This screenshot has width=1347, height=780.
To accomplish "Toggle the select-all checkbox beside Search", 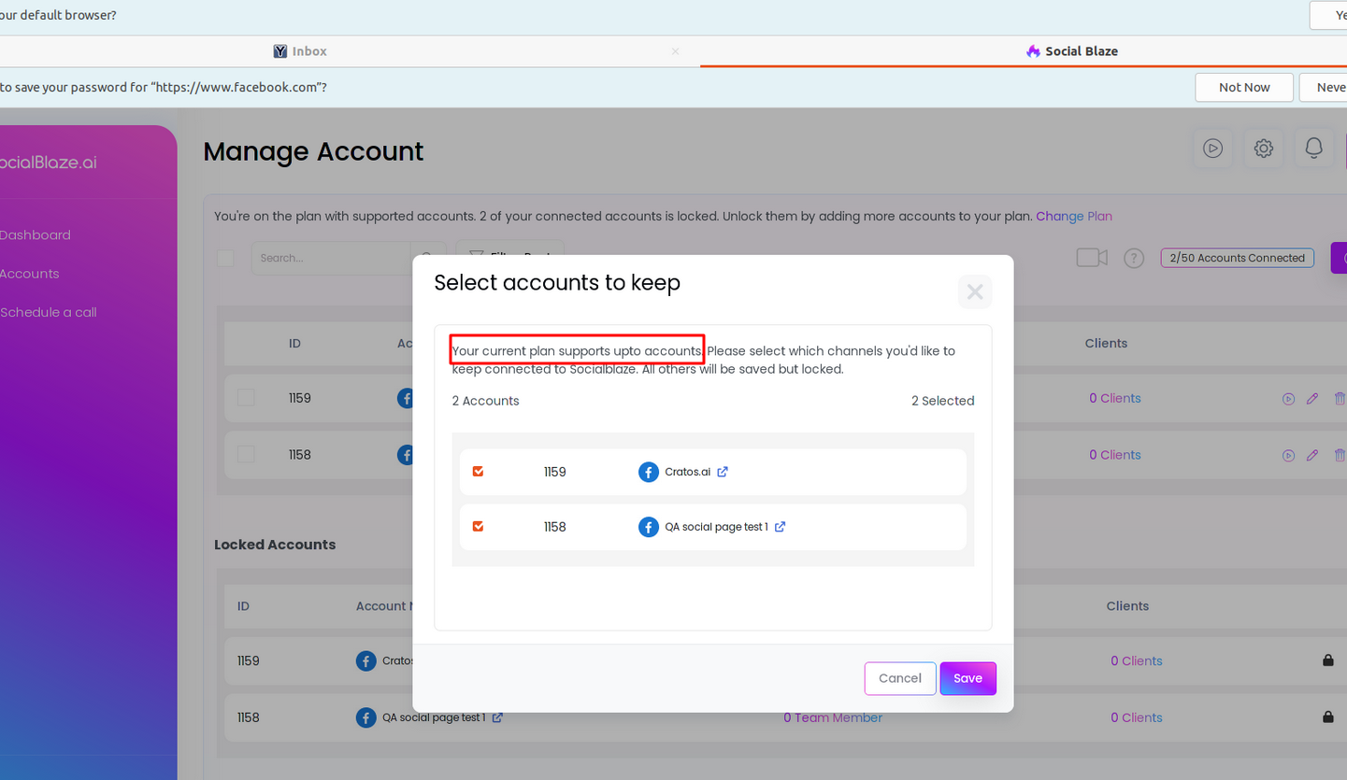I will [x=225, y=258].
